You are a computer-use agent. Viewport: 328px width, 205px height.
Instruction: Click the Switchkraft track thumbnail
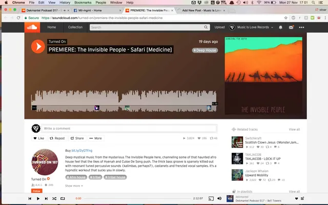pyautogui.click(x=237, y=142)
